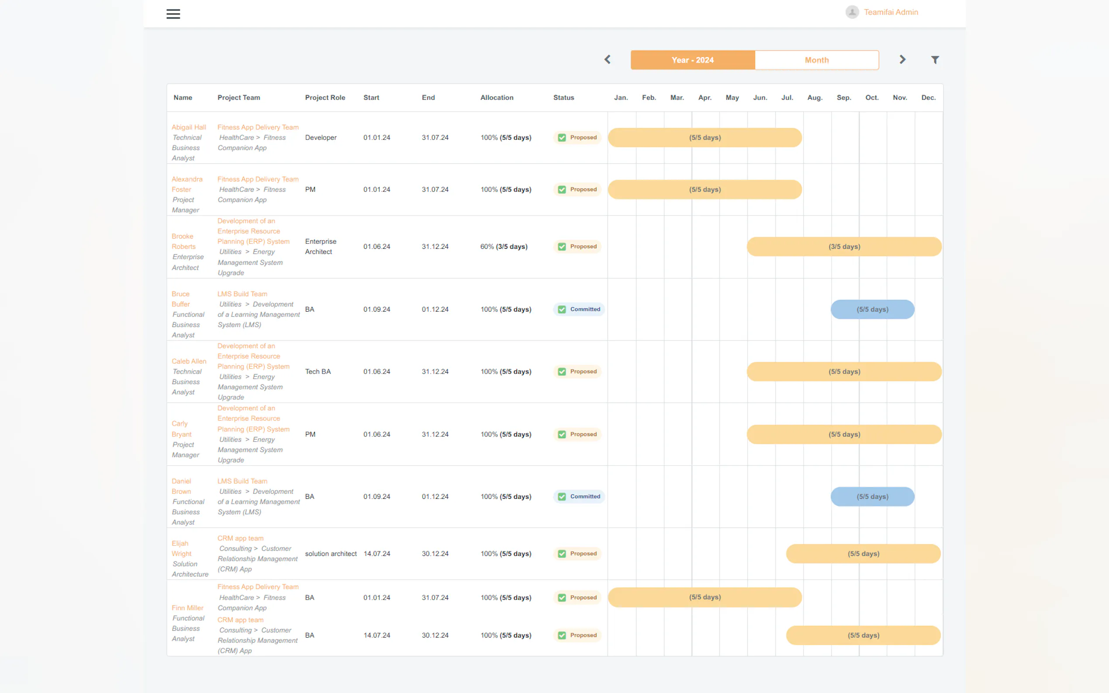Click the filter funnel icon
Screen dimensions: 1109x693
[x=935, y=60]
